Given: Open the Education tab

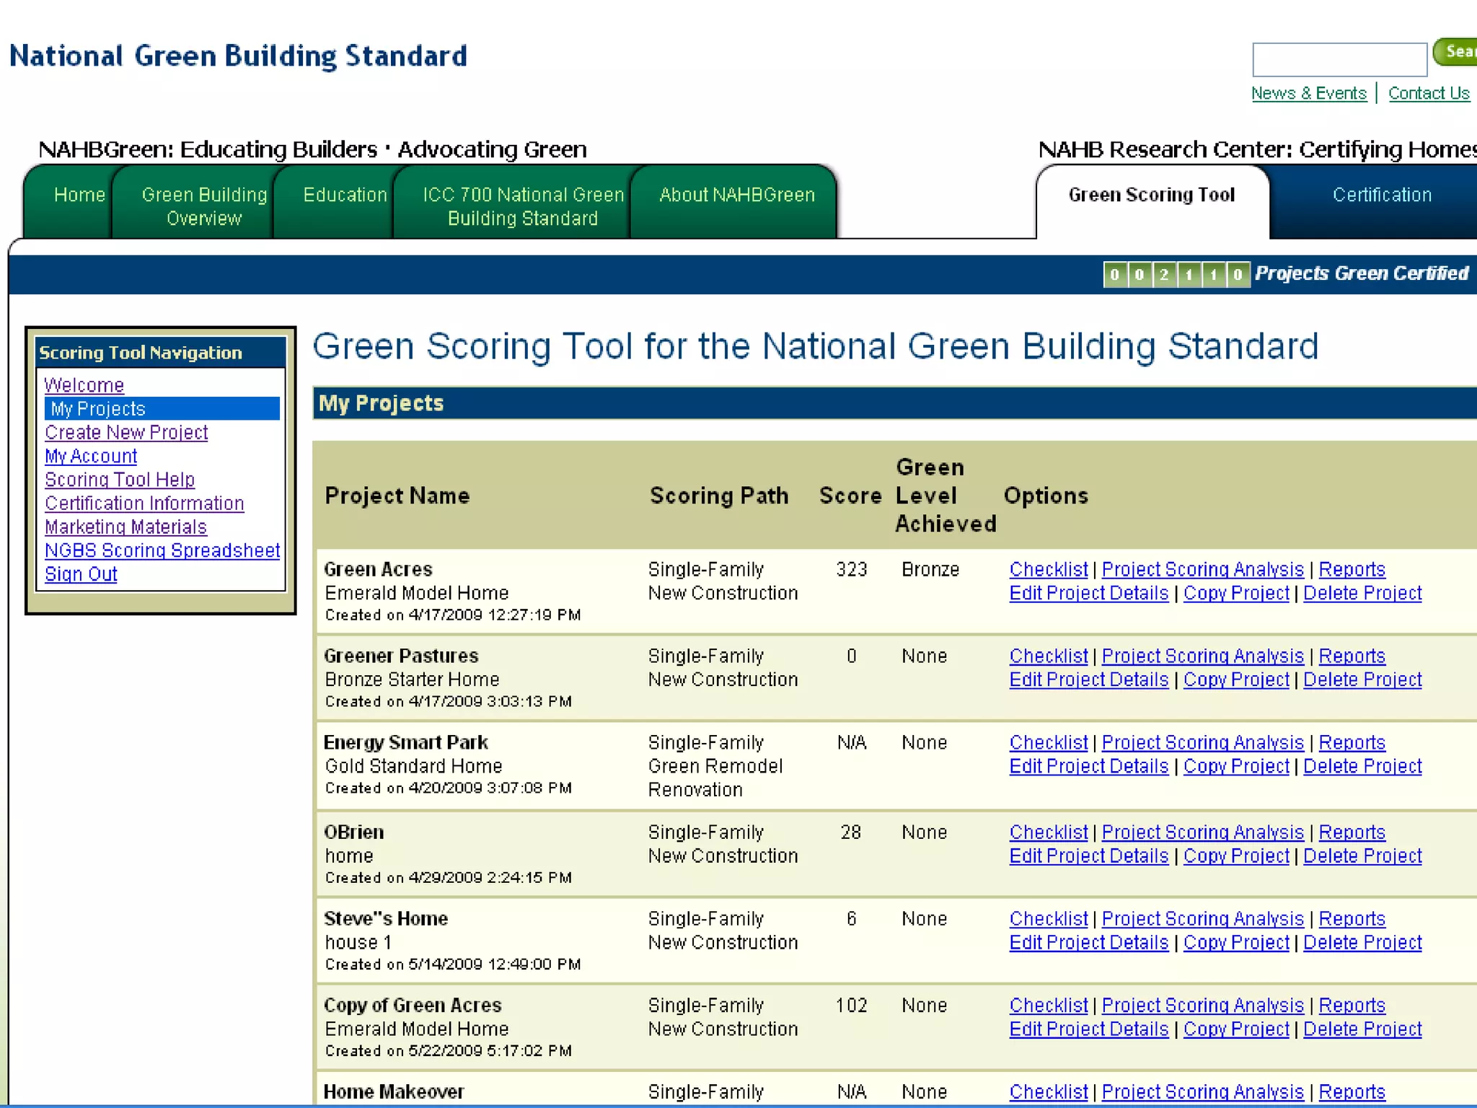Looking at the screenshot, I should (345, 195).
